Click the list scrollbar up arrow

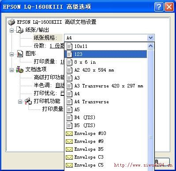click(x=150, y=46)
